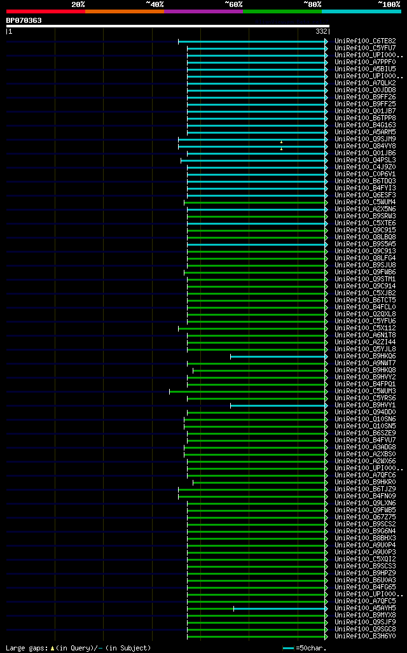The image size is (407, 653).
Task: Click the cyan ~100% identity legend segment
Action: pos(361,11)
